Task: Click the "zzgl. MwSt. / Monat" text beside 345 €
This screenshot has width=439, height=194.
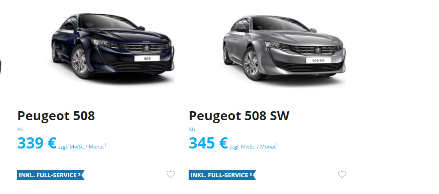Action: click(253, 147)
